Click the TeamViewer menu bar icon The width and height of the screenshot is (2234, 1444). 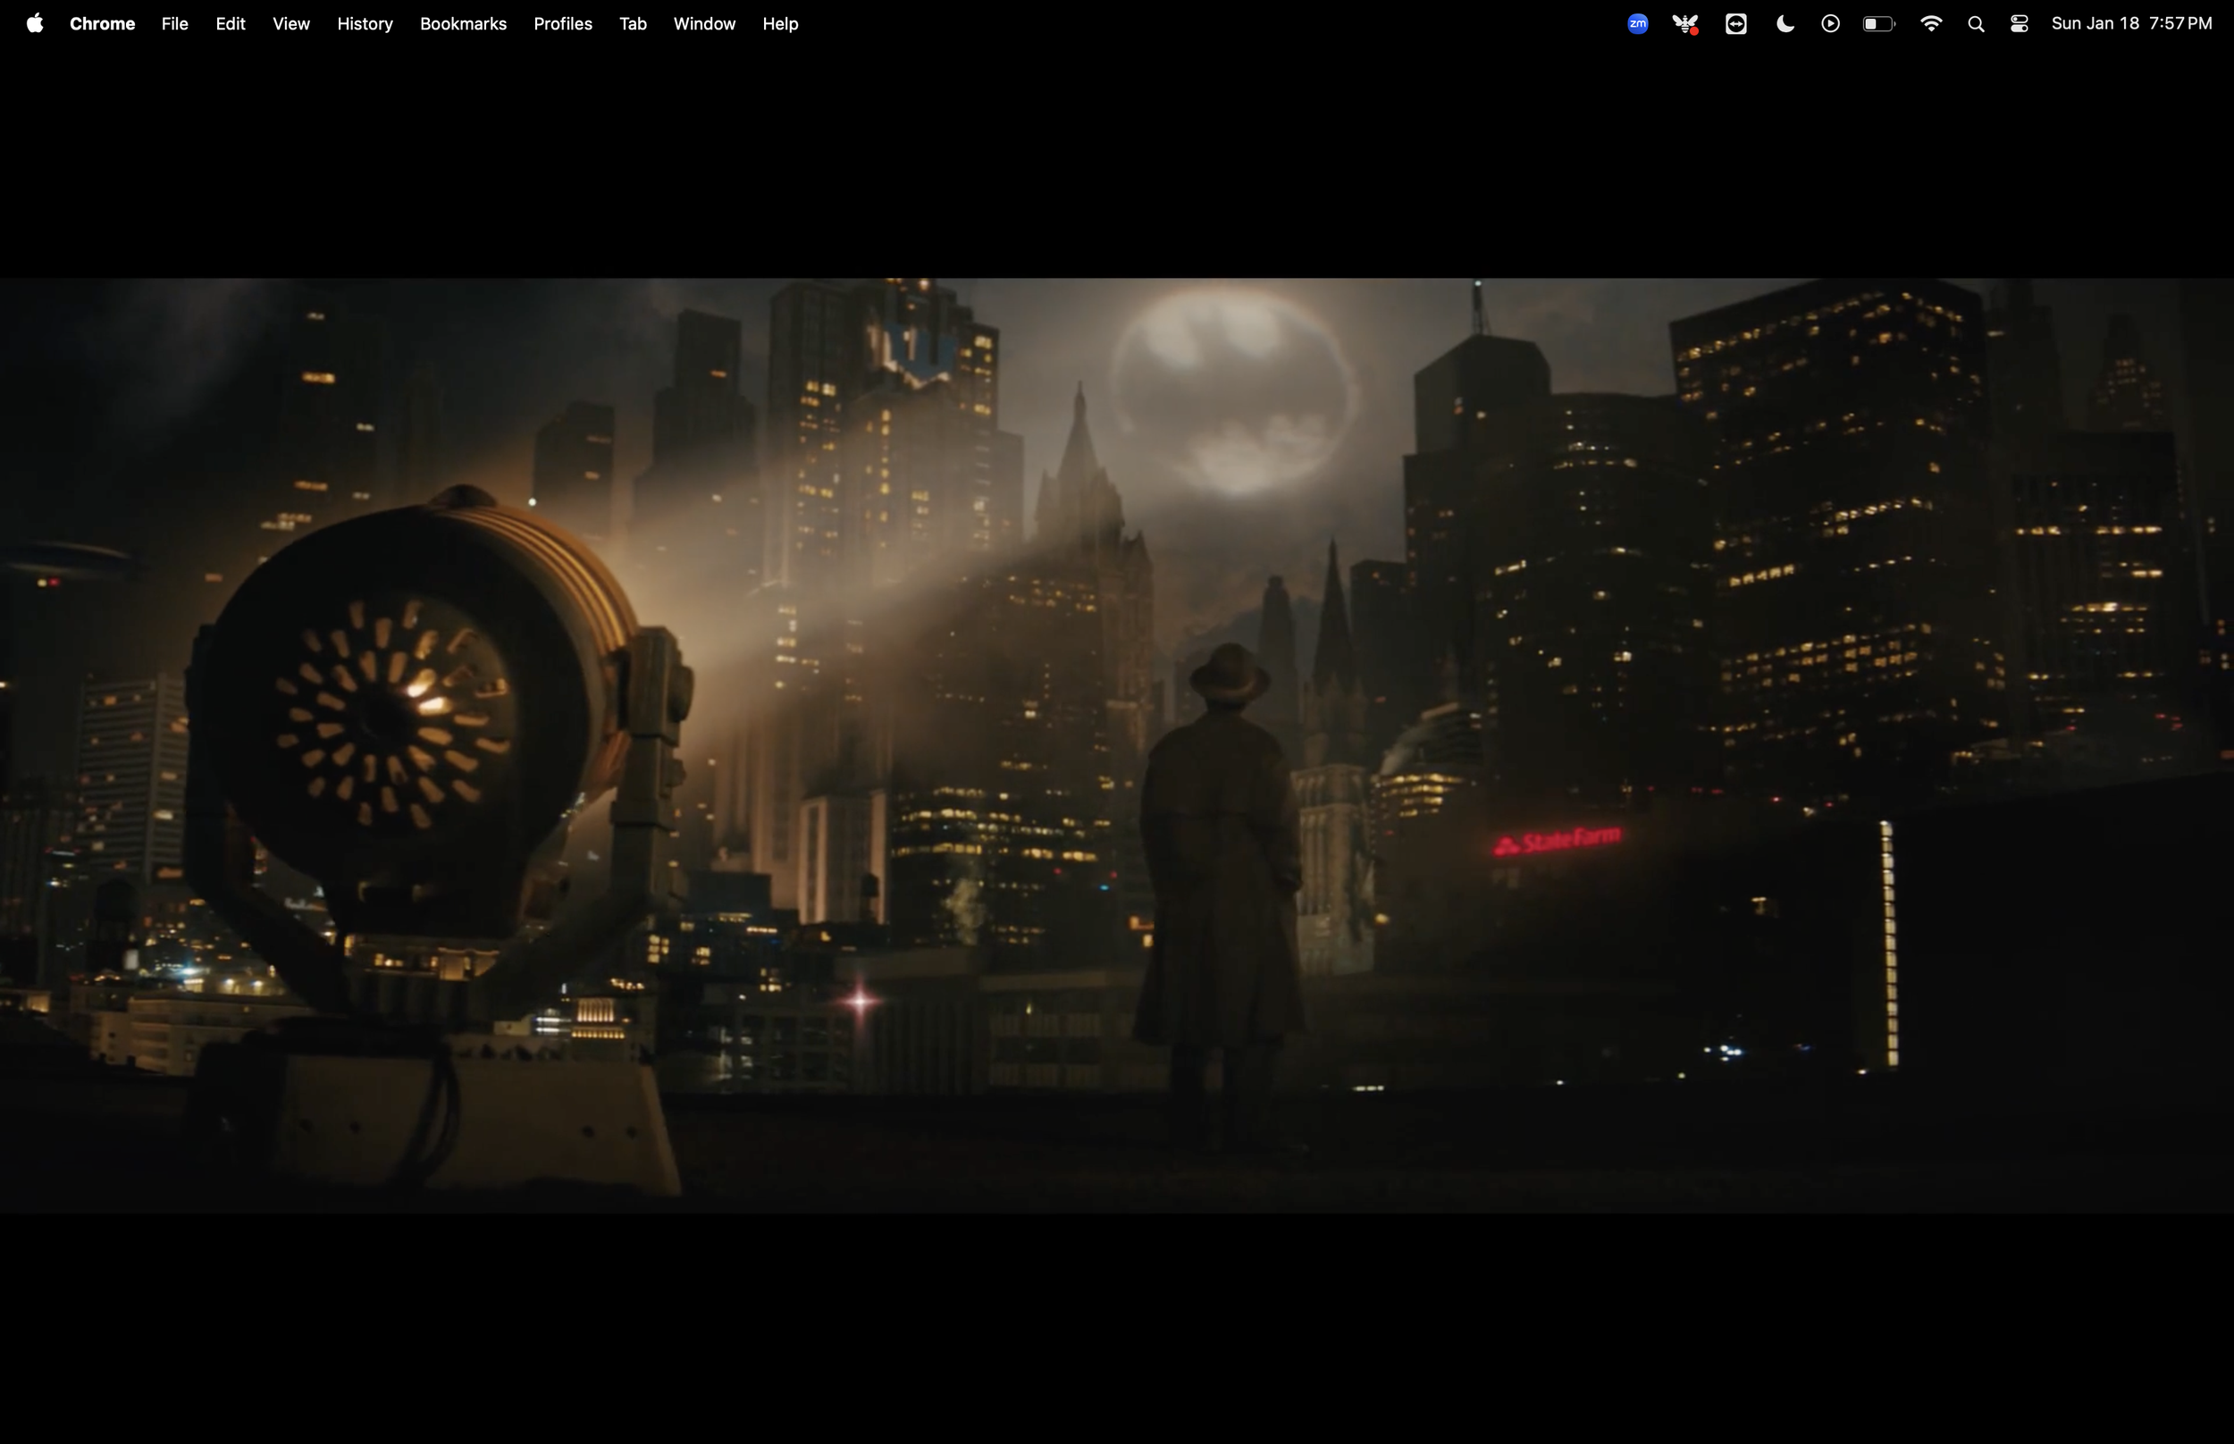[x=1735, y=24]
